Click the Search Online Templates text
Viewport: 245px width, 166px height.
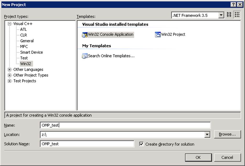111,56
